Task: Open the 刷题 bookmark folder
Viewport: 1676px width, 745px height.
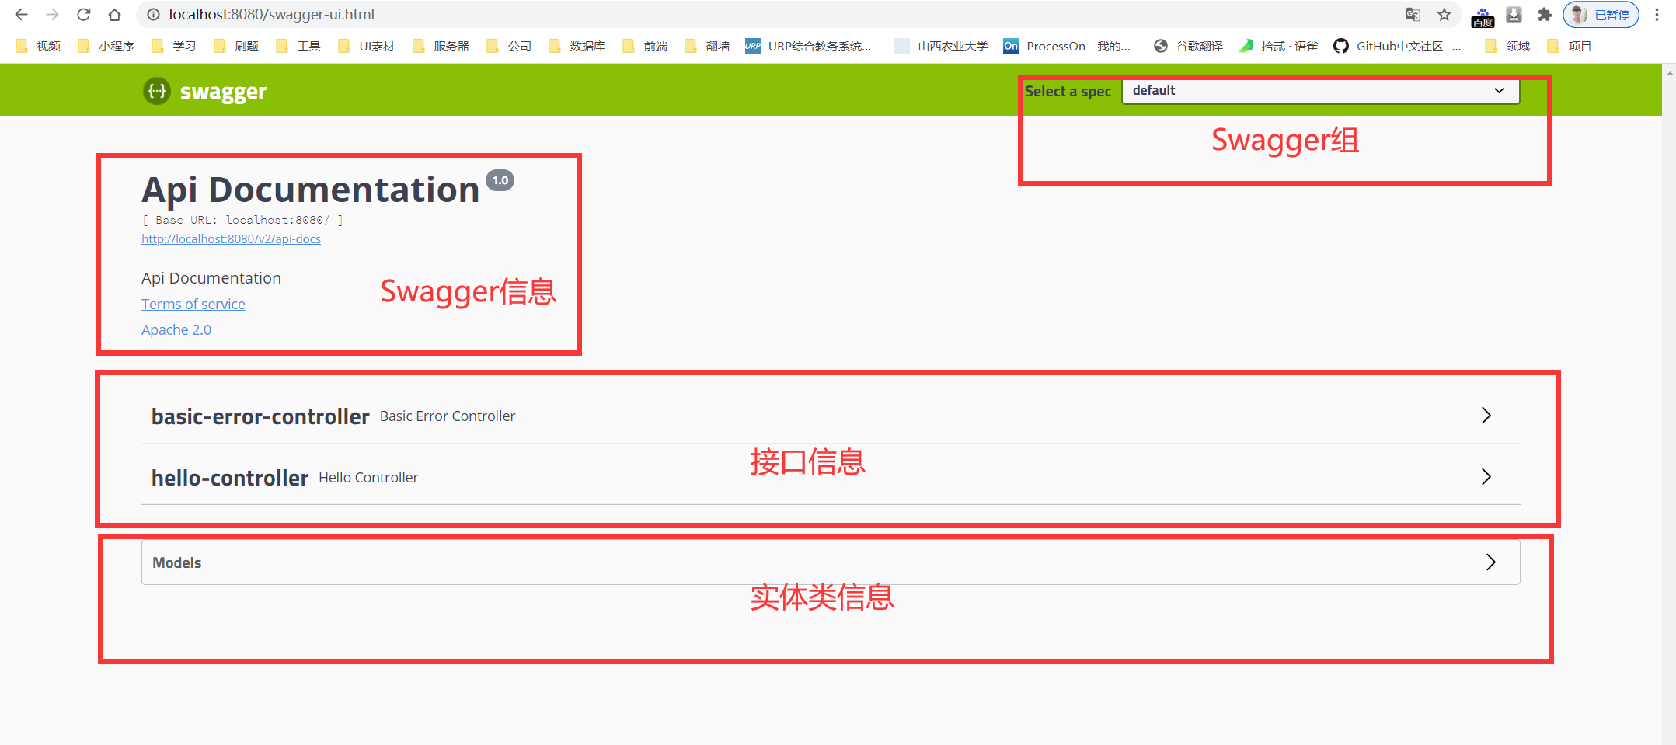Action: tap(235, 46)
